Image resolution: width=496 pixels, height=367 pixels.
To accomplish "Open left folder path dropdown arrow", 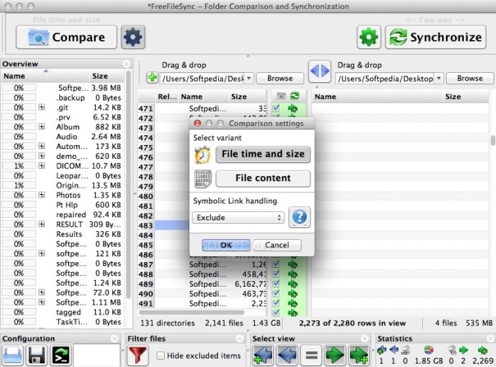I will tap(249, 78).
